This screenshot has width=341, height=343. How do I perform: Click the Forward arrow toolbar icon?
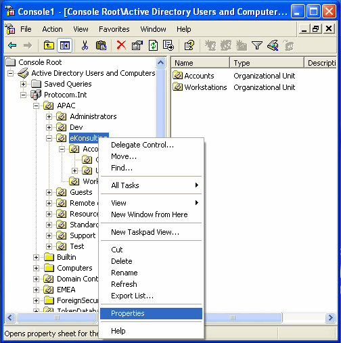[x=28, y=45]
